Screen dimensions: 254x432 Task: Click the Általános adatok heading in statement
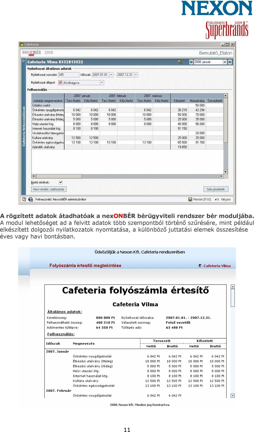[65, 312]
